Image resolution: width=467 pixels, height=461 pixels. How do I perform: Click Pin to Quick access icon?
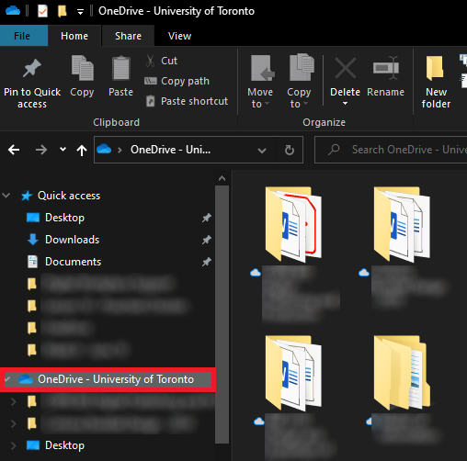tap(32, 68)
